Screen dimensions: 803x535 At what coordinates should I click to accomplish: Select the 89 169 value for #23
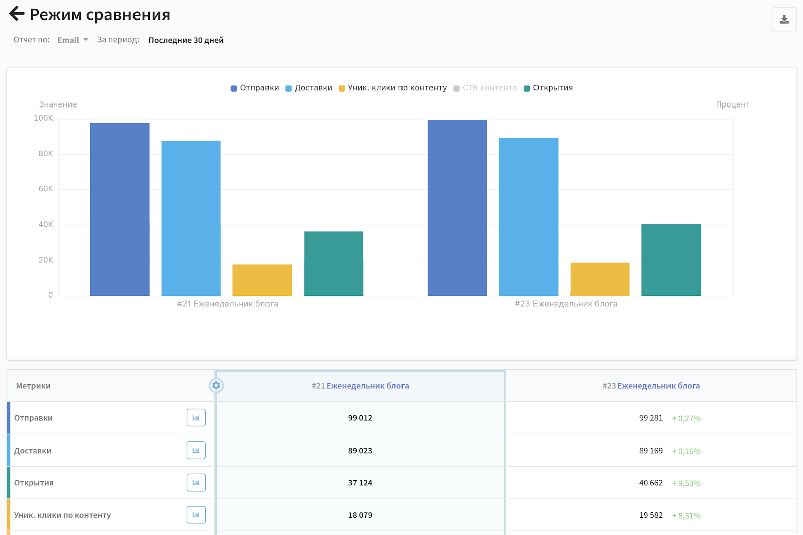click(x=651, y=451)
